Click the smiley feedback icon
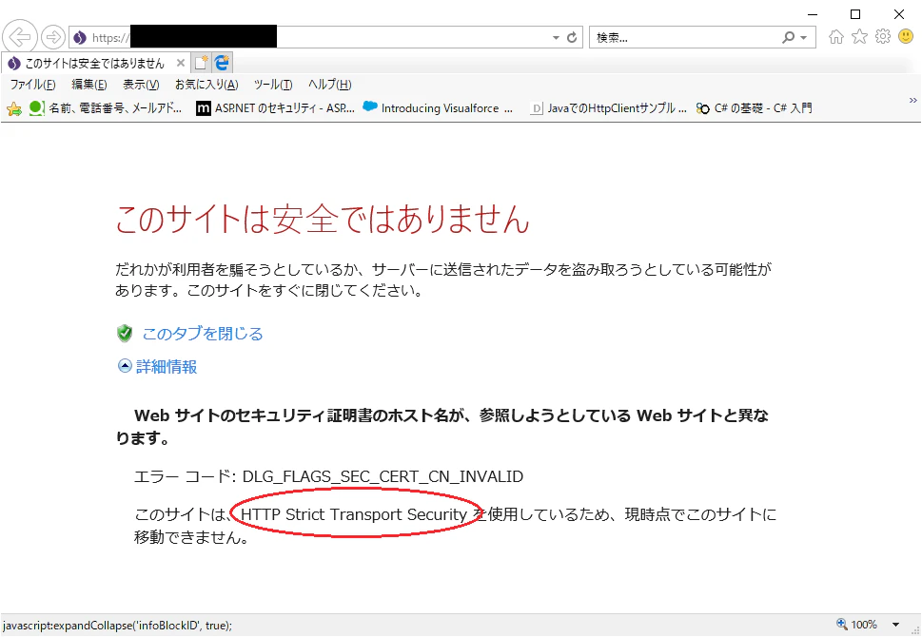 tap(905, 36)
